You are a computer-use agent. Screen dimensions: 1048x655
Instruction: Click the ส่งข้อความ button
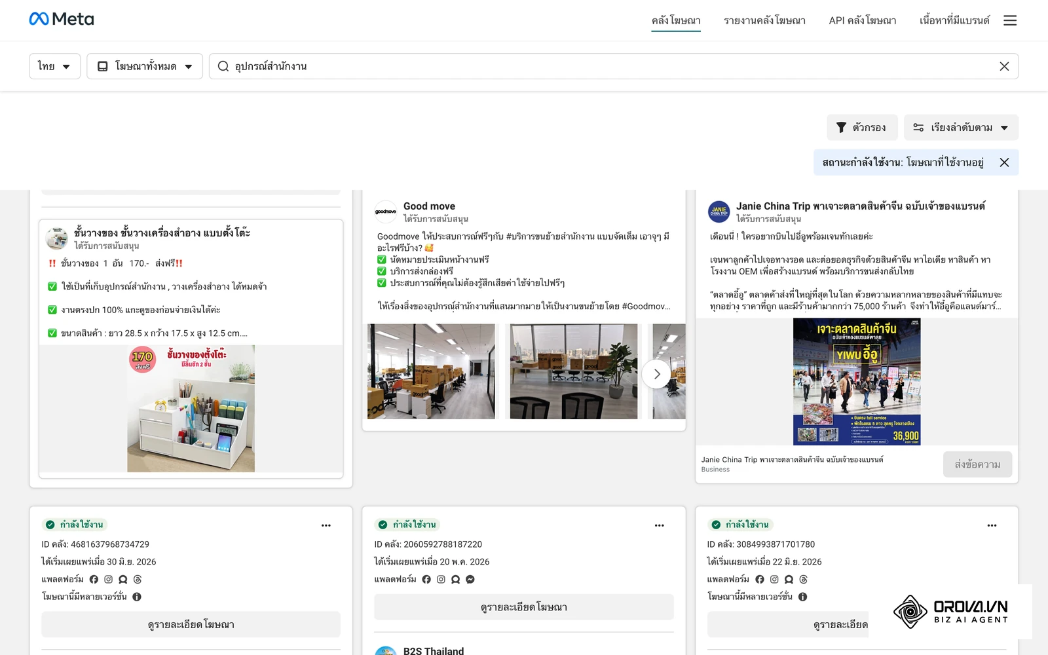click(977, 464)
